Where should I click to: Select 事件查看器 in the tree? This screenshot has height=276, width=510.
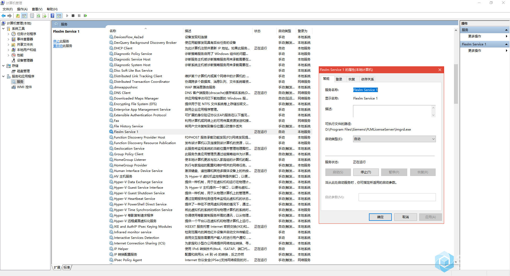[25, 39]
